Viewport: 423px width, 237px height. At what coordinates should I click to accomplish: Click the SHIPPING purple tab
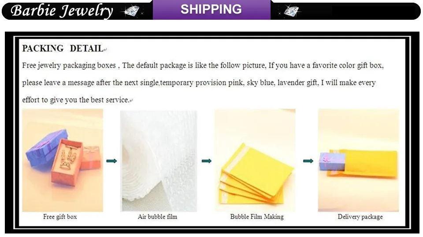tap(211, 10)
